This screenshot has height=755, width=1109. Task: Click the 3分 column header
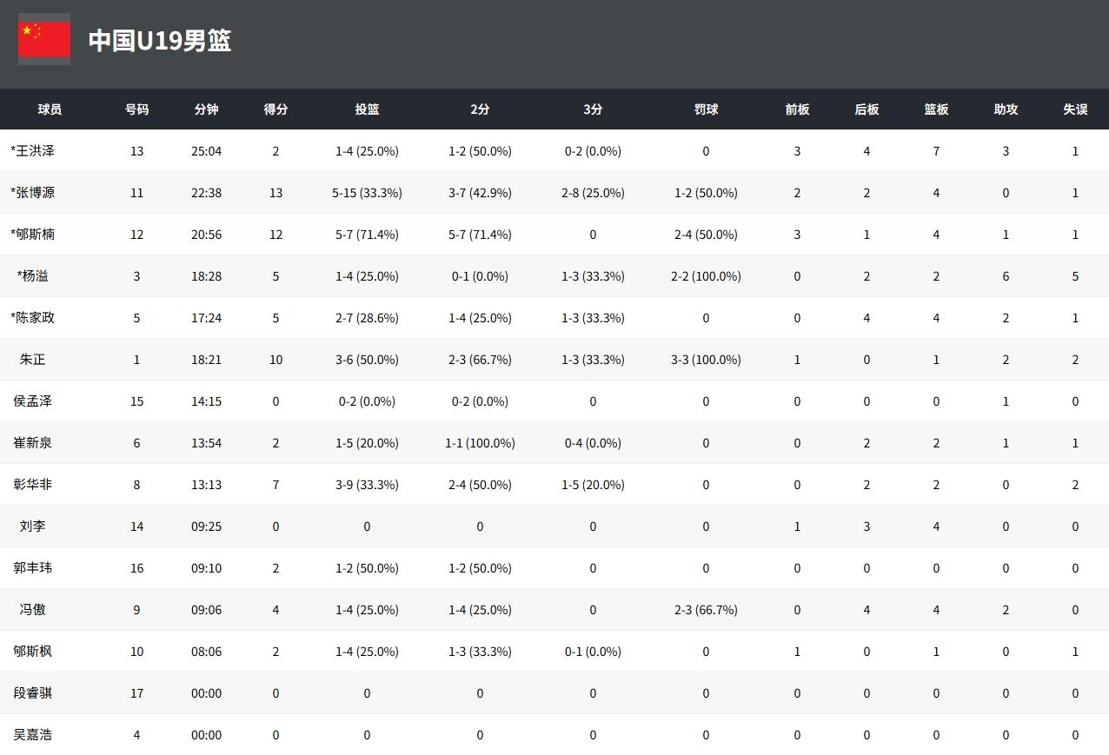593,109
